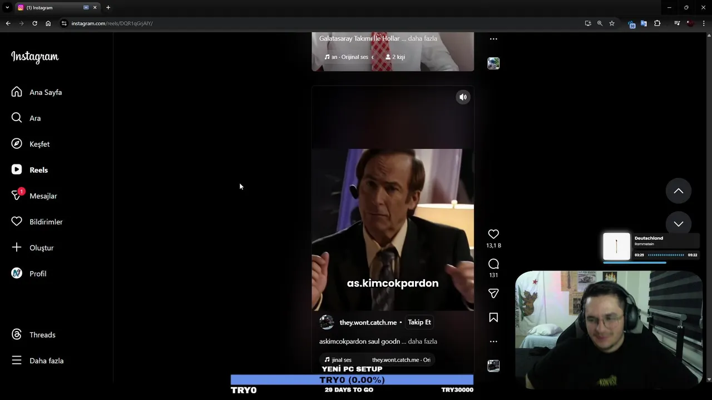Reload the Instagram page

point(34,23)
